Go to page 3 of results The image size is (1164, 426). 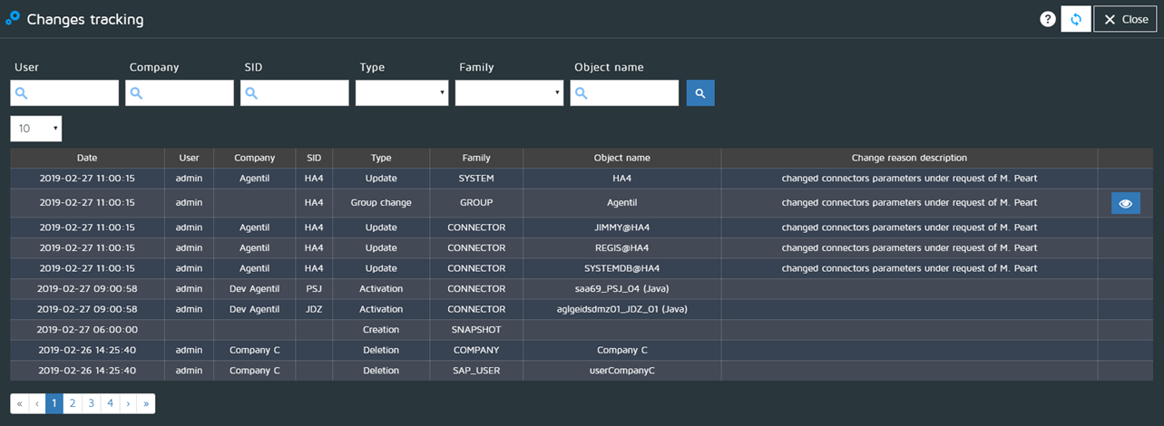[91, 403]
